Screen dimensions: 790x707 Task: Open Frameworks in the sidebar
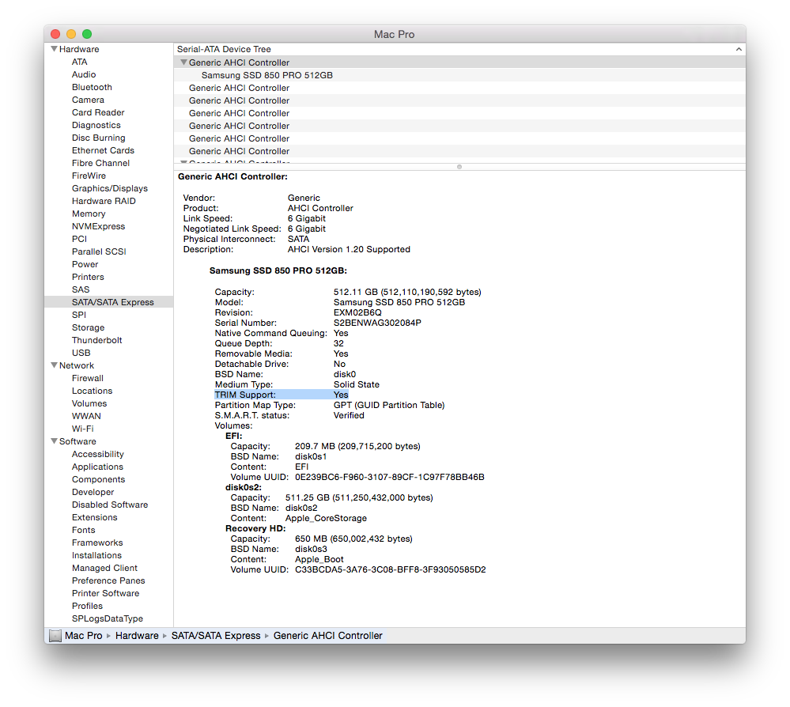pyautogui.click(x=97, y=543)
